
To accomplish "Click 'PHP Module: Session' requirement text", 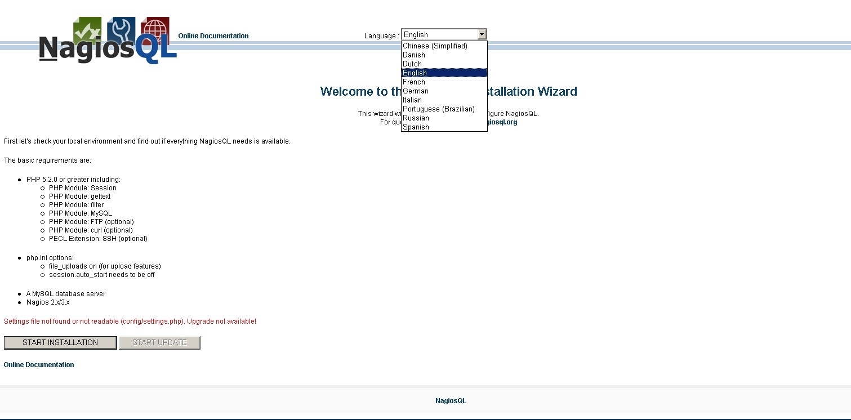I will 83,188.
